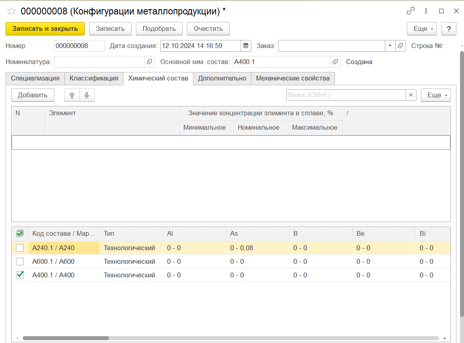
Task: Select the Химический состав tab
Action: (158, 78)
